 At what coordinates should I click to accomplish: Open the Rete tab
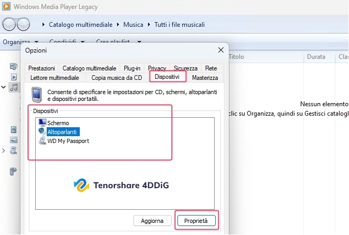click(211, 68)
